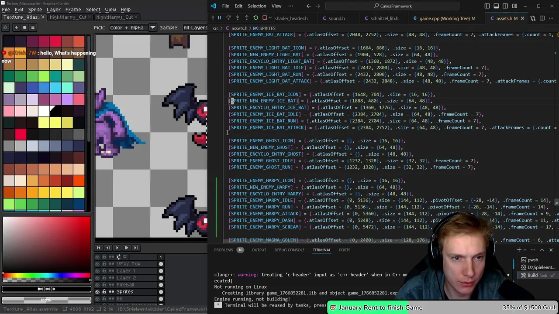Lock the Aseprite palette edit mode

5,27
